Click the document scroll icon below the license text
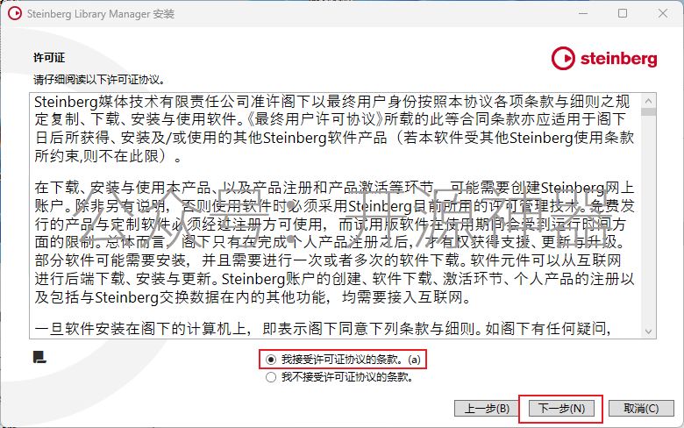The image size is (684, 428). coord(39,357)
